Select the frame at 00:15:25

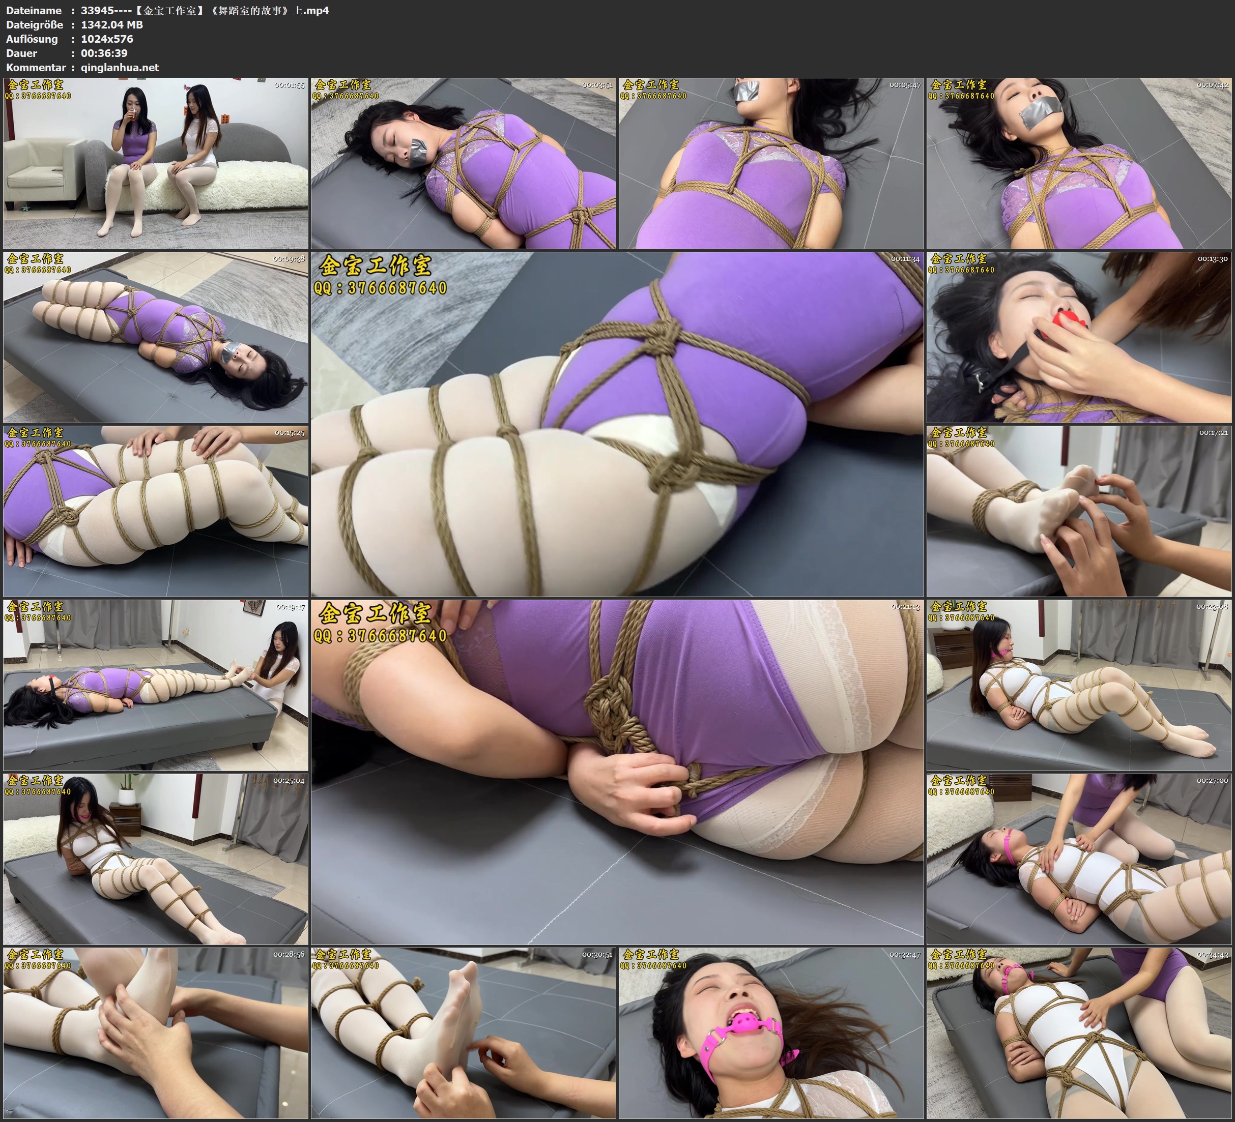(x=156, y=511)
